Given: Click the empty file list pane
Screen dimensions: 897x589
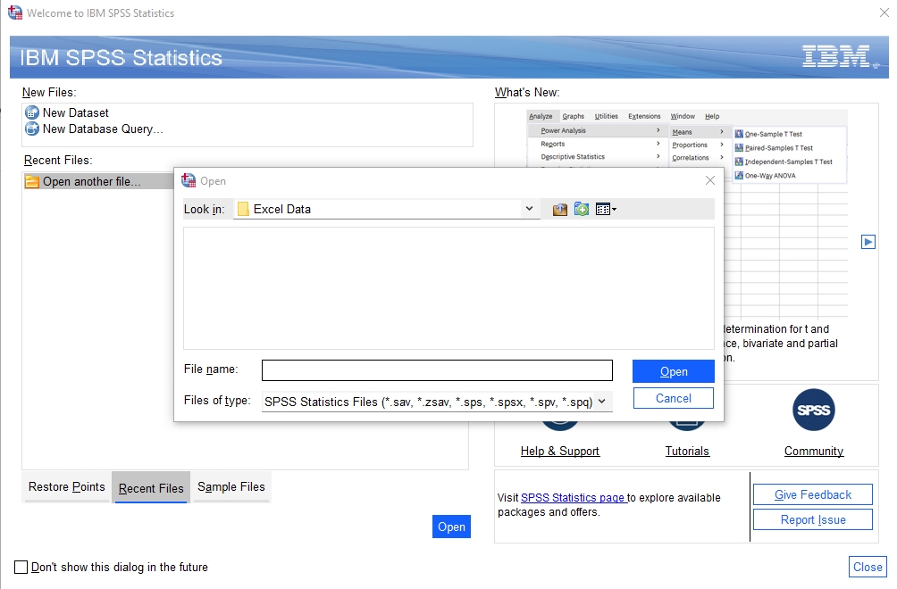Looking at the screenshot, I should (x=448, y=288).
